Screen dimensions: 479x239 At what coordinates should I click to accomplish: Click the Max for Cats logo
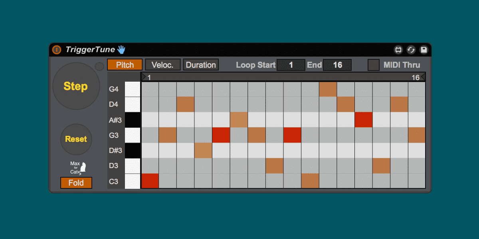coord(78,168)
